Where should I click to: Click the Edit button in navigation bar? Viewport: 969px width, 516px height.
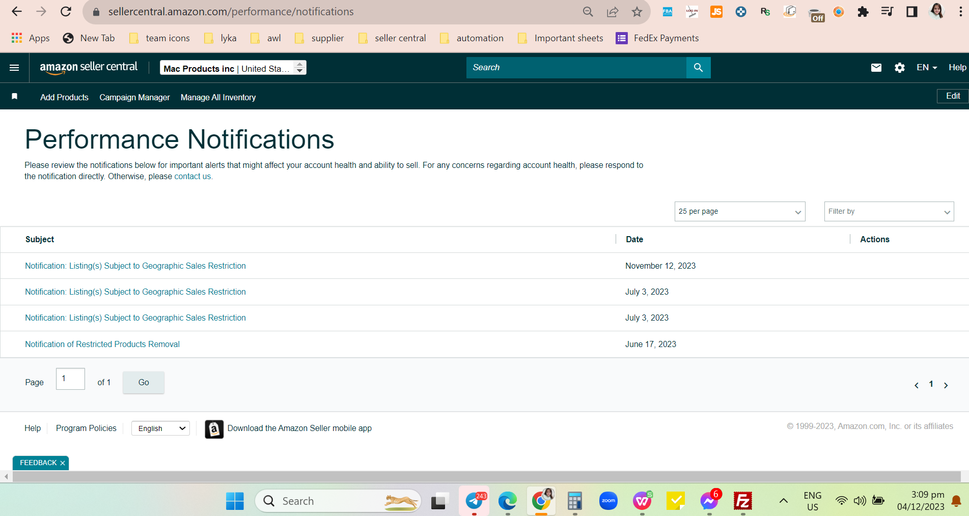coord(953,96)
